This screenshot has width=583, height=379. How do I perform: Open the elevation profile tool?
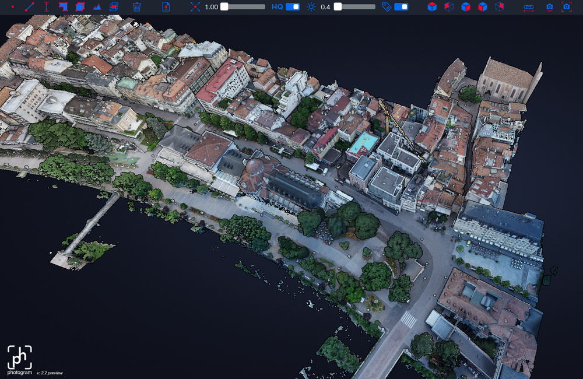[x=97, y=6]
